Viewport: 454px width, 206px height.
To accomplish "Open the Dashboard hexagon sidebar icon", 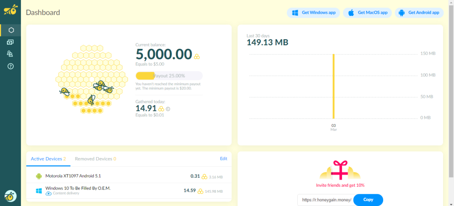I will (11, 30).
